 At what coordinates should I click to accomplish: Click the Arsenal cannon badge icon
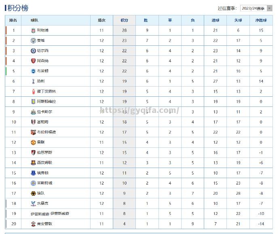click(33, 61)
